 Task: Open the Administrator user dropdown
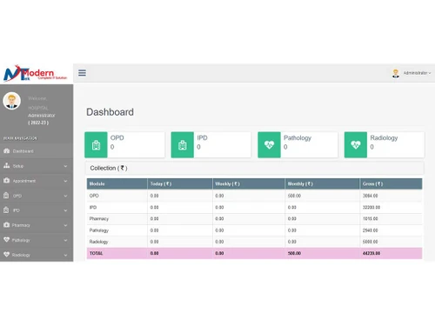click(x=417, y=73)
